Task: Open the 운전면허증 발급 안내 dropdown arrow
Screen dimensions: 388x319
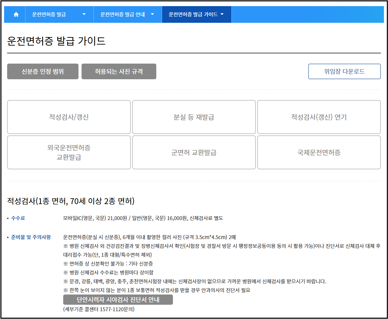Action: point(152,14)
